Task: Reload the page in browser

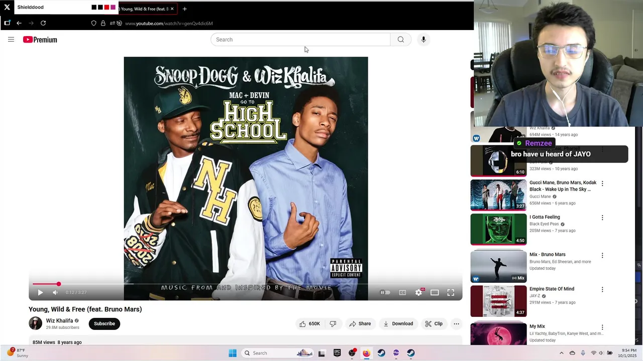Action: [x=43, y=23]
